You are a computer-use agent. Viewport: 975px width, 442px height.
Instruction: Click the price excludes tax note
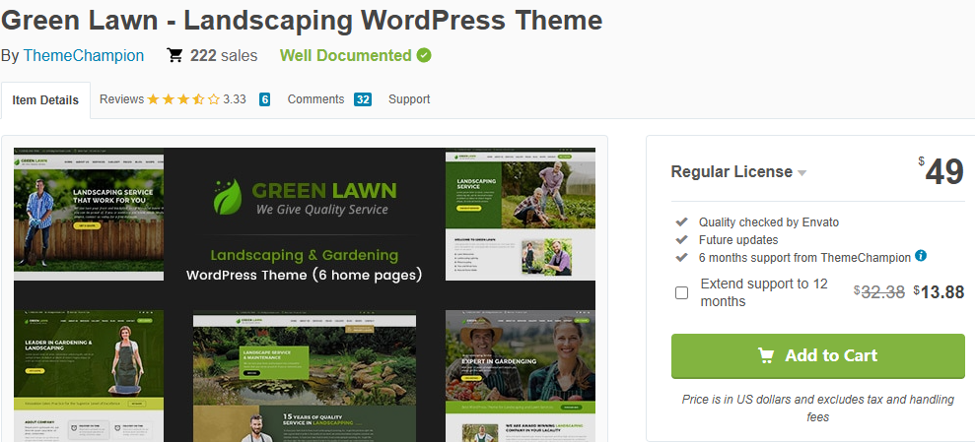817,408
